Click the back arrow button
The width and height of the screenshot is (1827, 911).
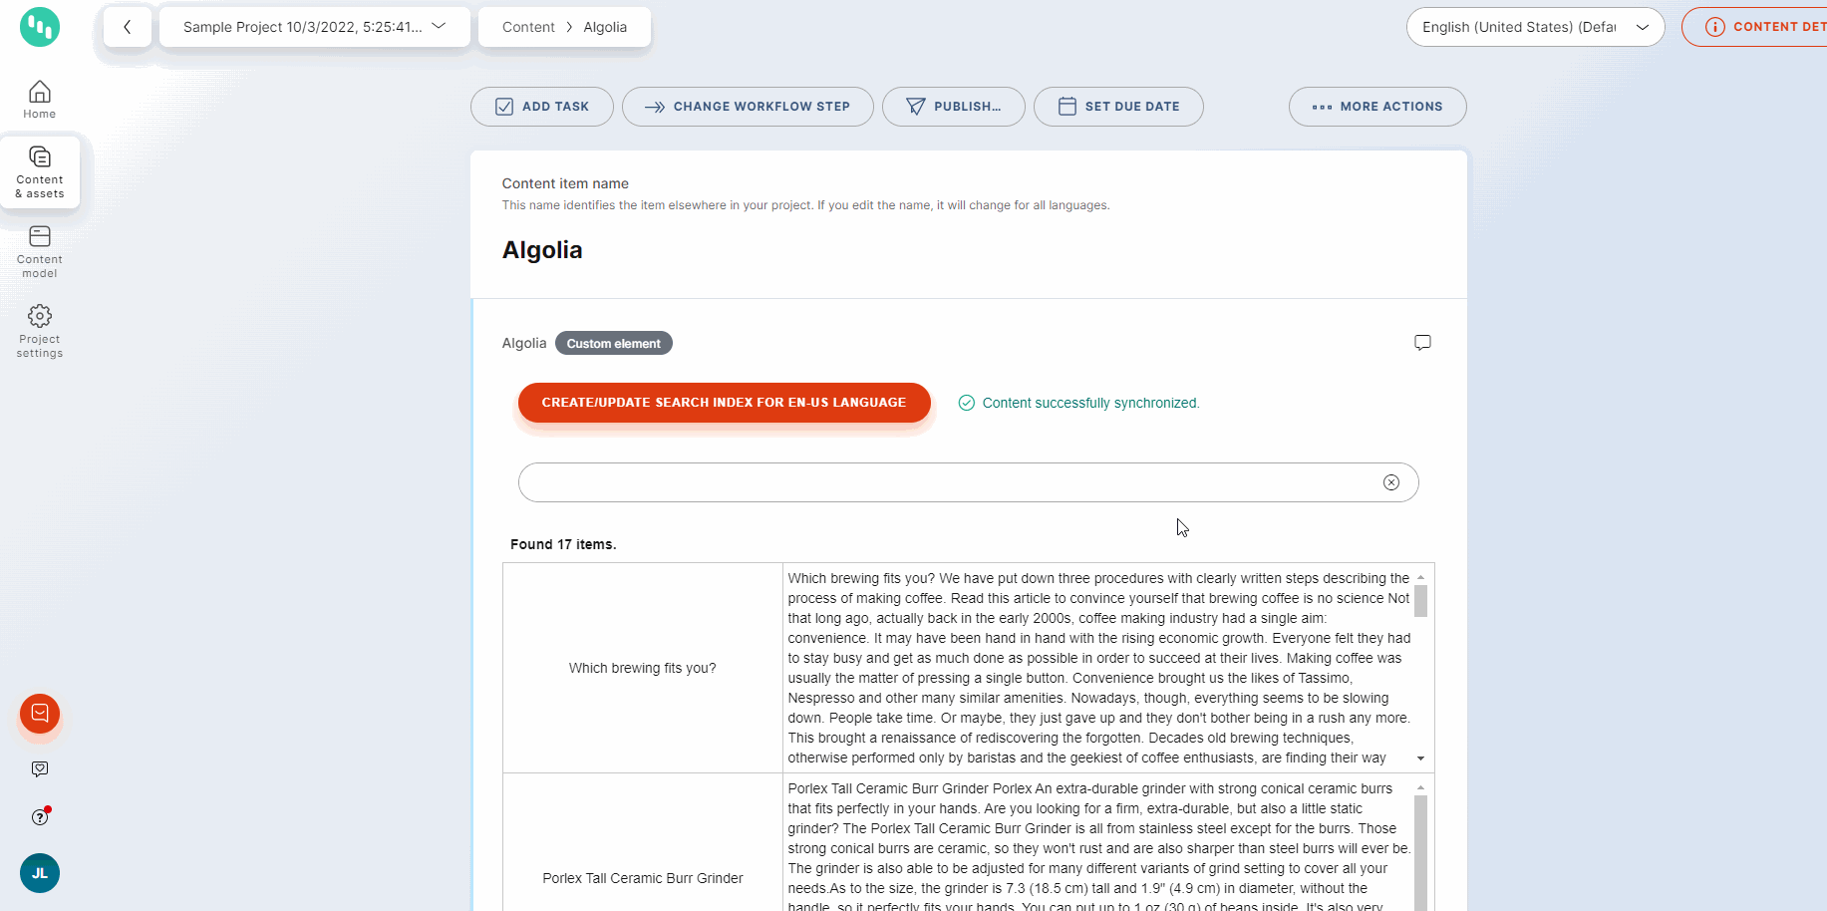point(128,27)
